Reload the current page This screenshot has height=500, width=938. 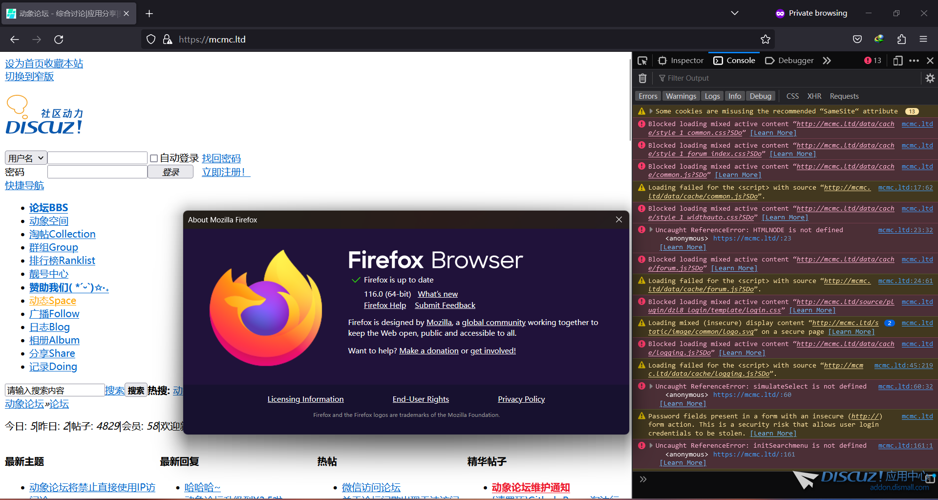[59, 40]
